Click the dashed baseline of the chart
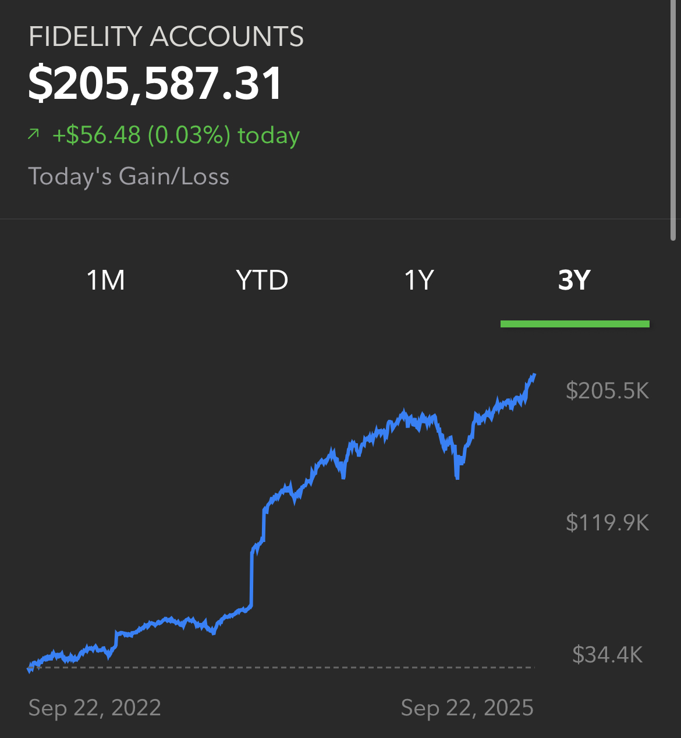 click(x=281, y=667)
